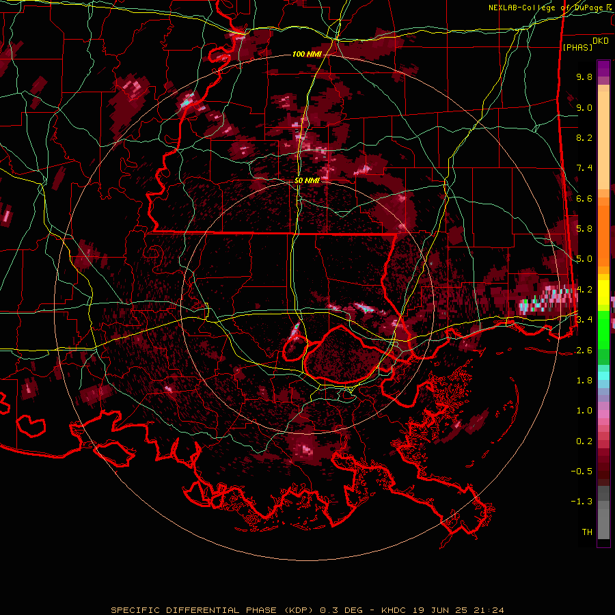Screen dimensions: 615x615
Task: Click the 4.2 legend value
Action: pos(584,290)
